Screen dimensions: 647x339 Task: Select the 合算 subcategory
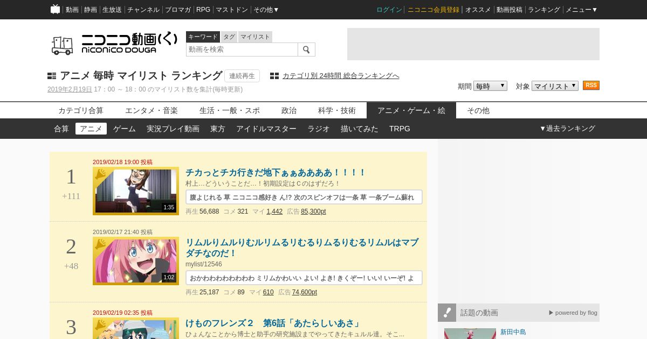[x=61, y=129]
